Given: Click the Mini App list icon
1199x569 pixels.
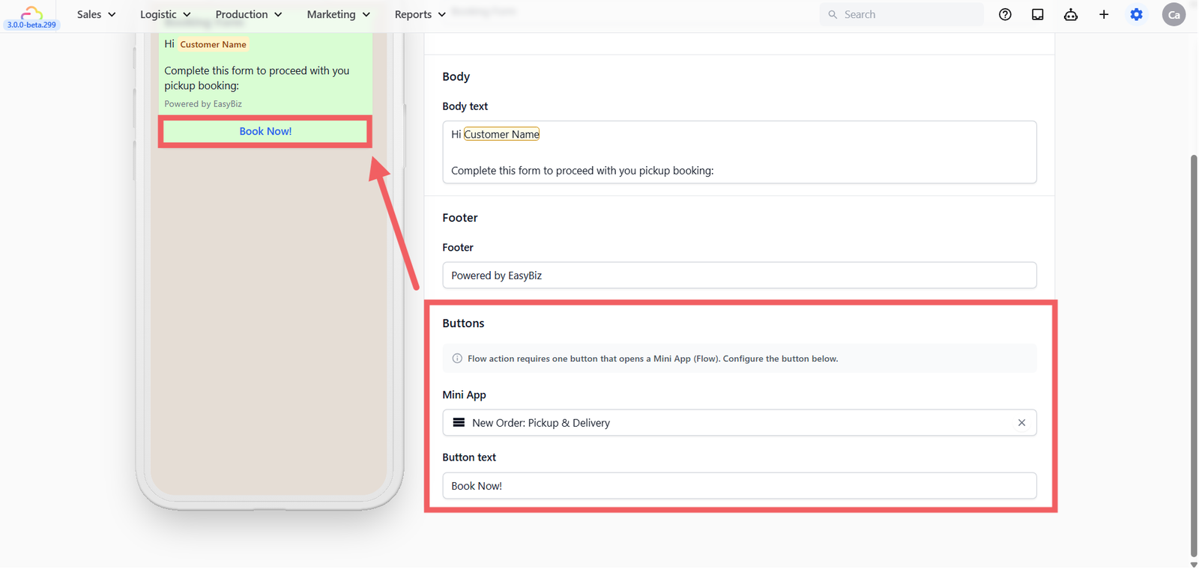Looking at the screenshot, I should [x=459, y=423].
